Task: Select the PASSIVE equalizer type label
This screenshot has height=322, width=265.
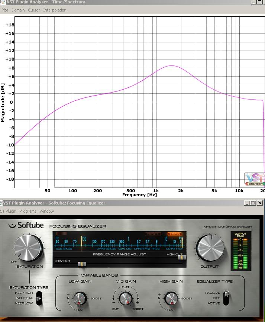Action: click(213, 293)
